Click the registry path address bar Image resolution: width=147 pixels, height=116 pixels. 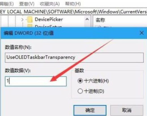click(x=73, y=12)
